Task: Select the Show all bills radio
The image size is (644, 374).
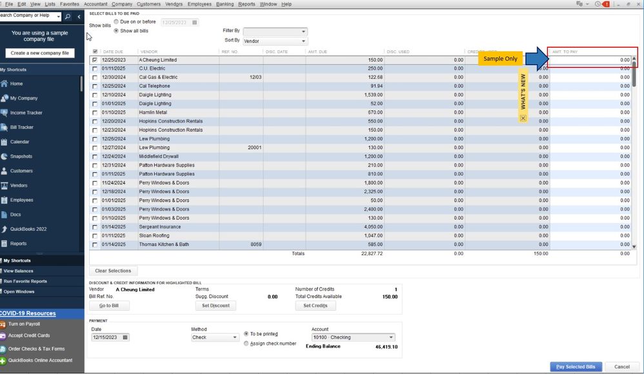Action: point(116,31)
